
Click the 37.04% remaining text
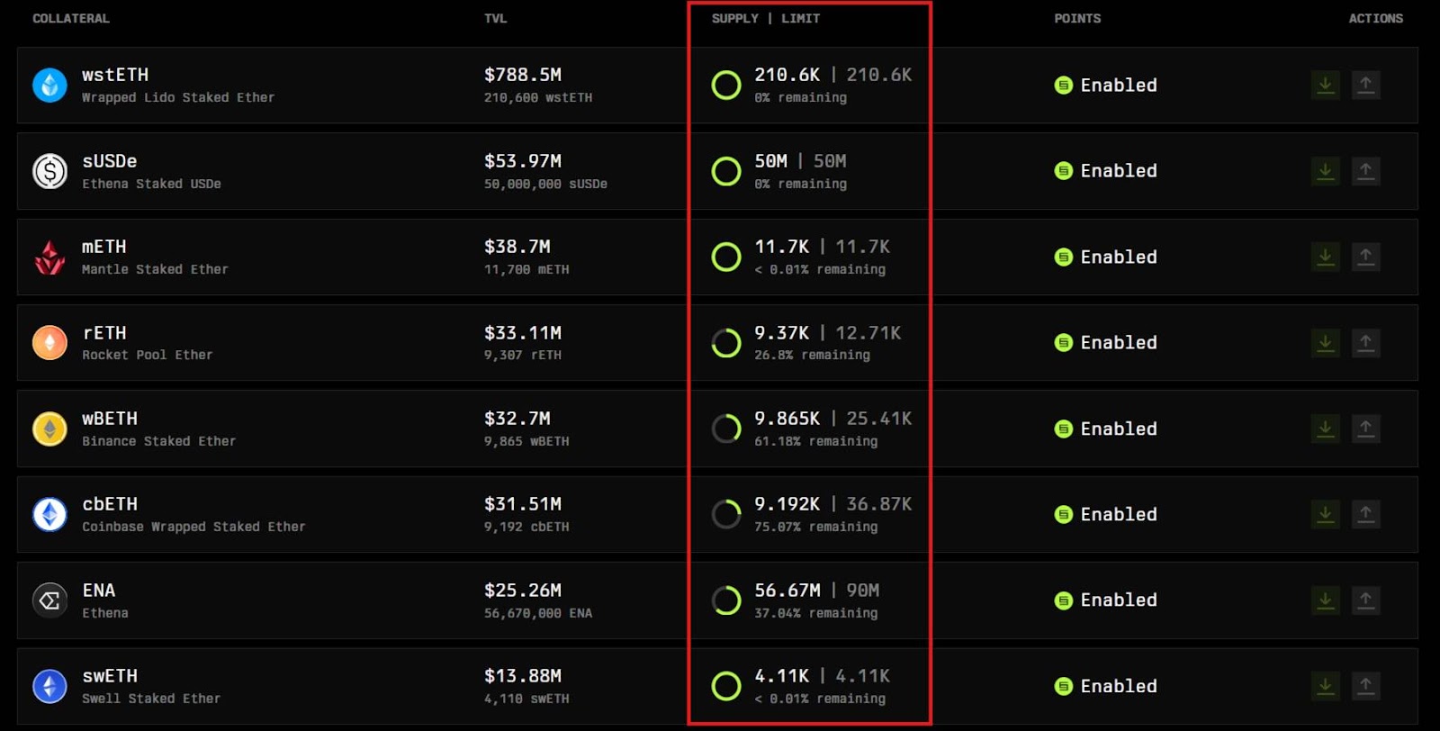815,613
